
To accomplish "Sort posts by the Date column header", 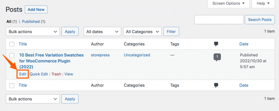I will (x=244, y=44).
